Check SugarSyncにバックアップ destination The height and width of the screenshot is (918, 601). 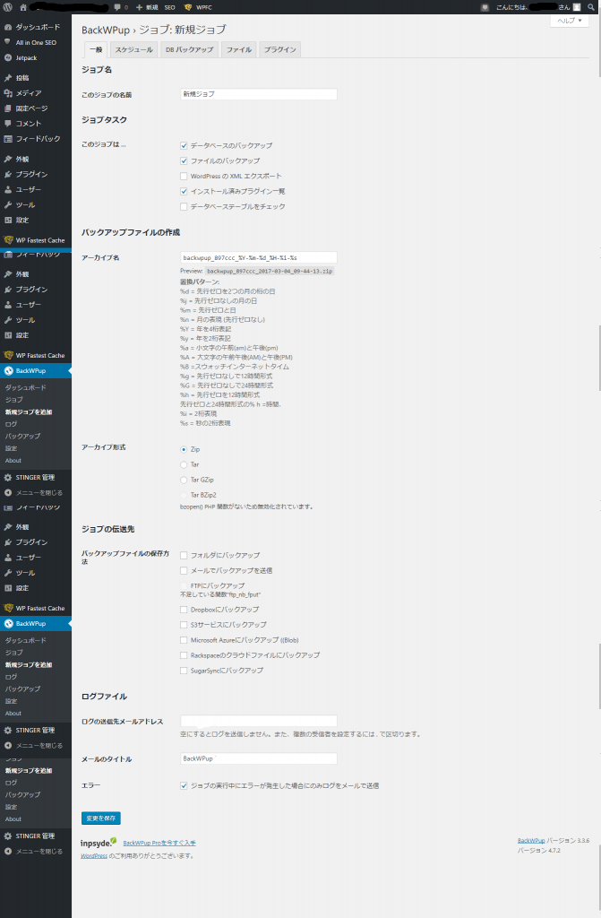[x=184, y=671]
